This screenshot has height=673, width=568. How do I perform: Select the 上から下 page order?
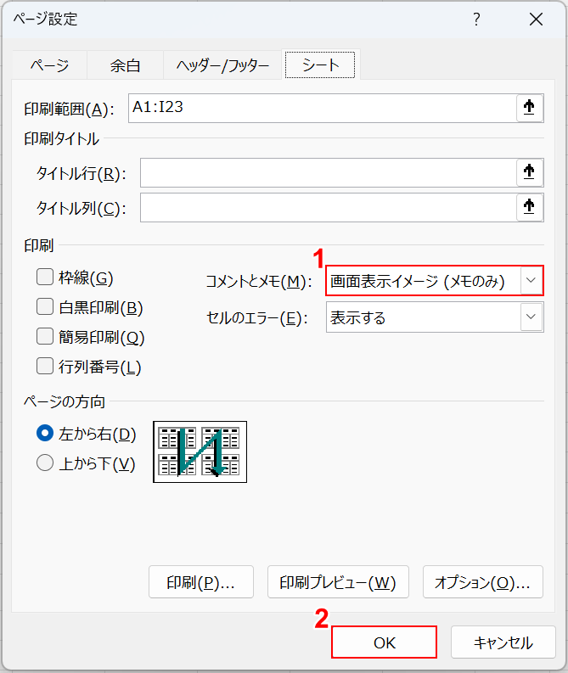(x=45, y=463)
